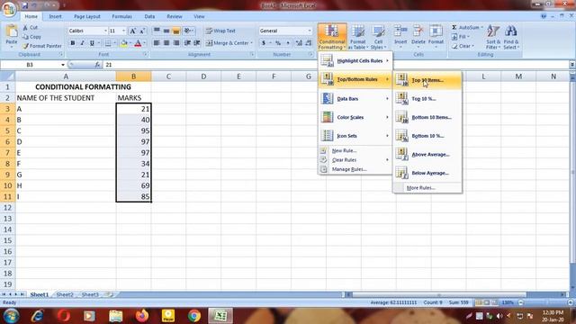Choose New Rule... menu entry

point(355,150)
